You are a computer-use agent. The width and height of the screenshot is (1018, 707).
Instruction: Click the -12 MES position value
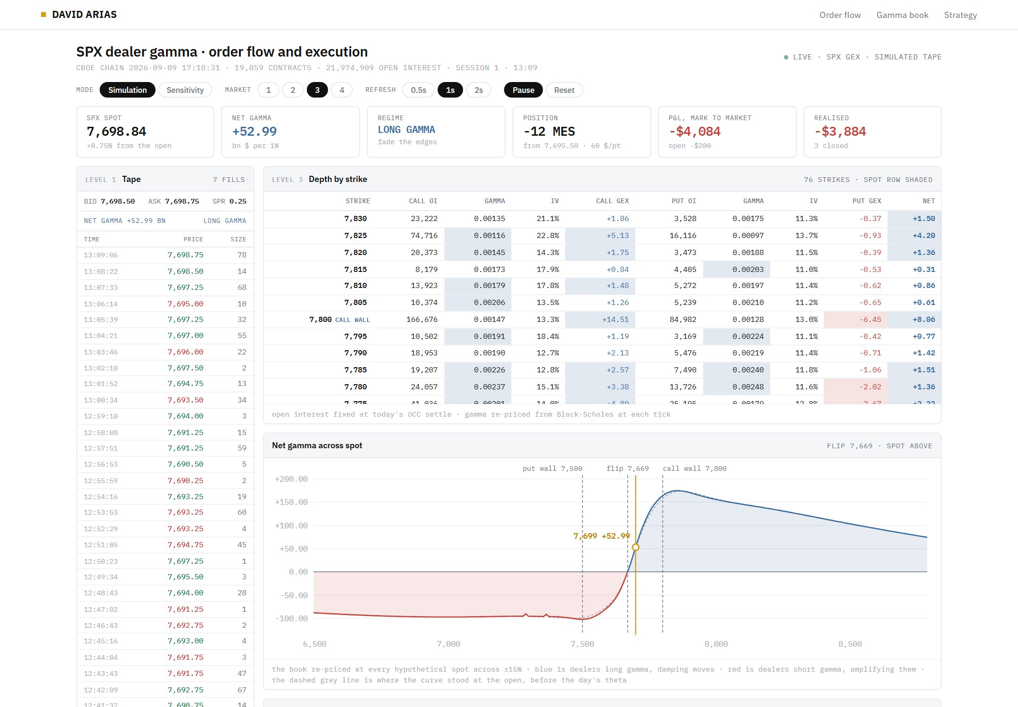tap(549, 132)
